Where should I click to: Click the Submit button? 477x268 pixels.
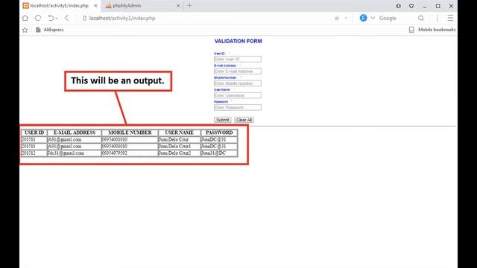click(222, 120)
